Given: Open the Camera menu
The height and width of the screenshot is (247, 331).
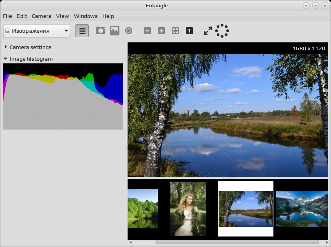Looking at the screenshot, I should coord(42,16).
